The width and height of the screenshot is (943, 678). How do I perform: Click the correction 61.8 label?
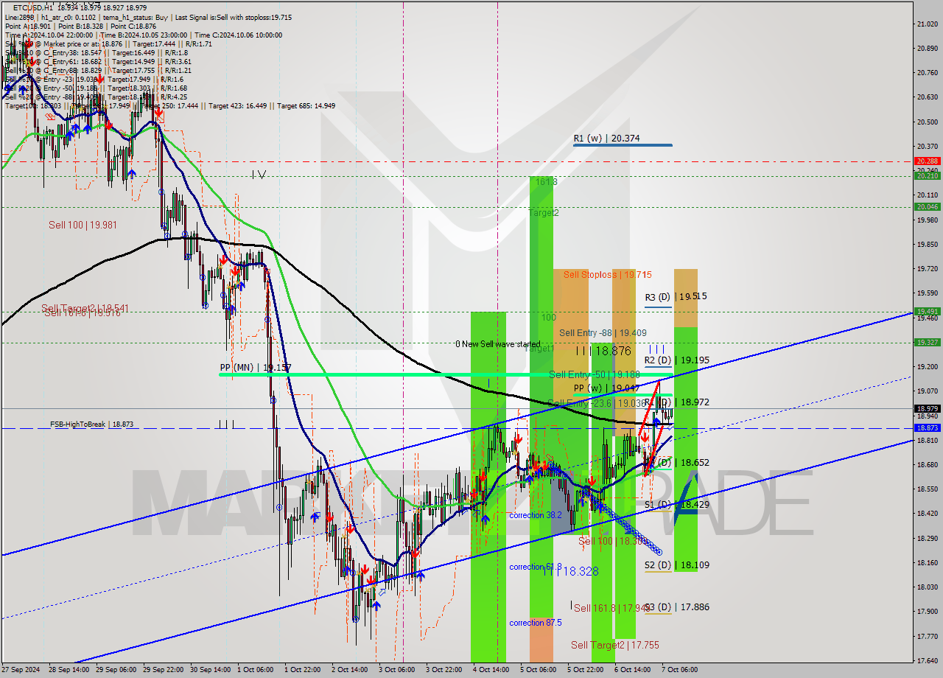pos(536,567)
